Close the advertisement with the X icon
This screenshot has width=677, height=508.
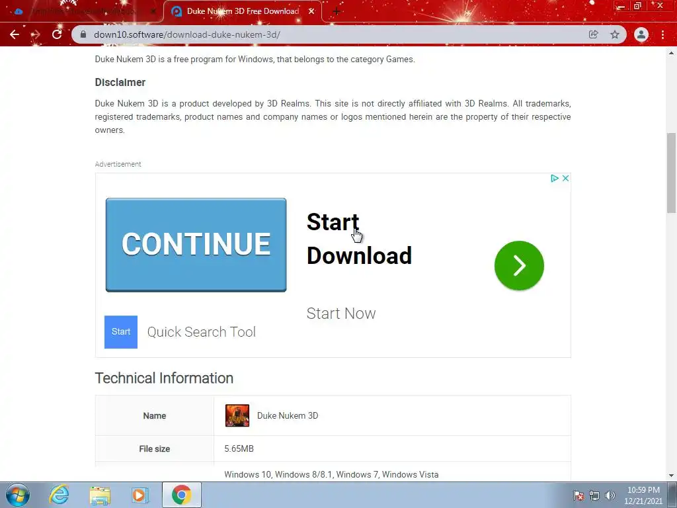click(x=566, y=179)
